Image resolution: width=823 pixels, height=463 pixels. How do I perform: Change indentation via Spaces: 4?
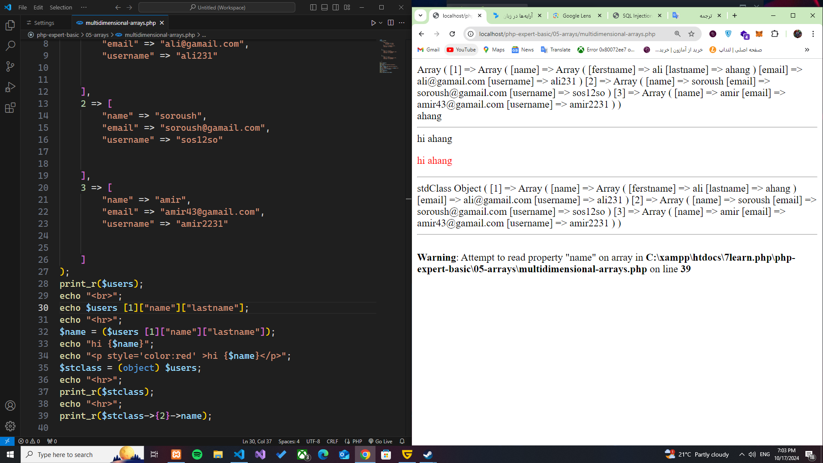coord(289,441)
